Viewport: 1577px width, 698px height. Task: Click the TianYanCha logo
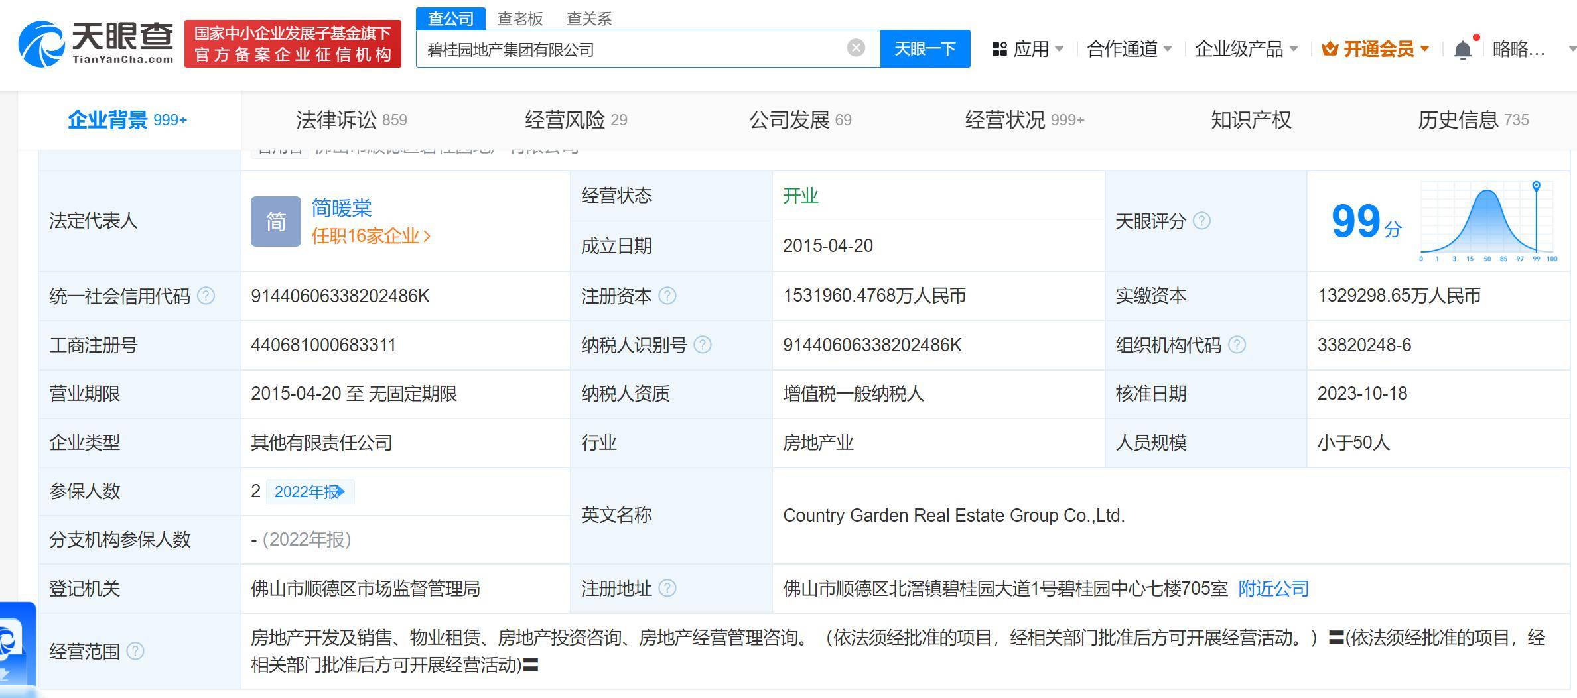point(96,44)
